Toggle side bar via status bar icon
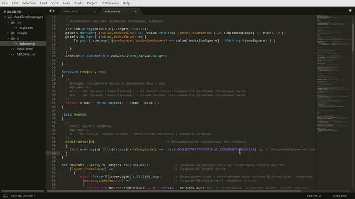The width and height of the screenshot is (355, 199). (5, 196)
